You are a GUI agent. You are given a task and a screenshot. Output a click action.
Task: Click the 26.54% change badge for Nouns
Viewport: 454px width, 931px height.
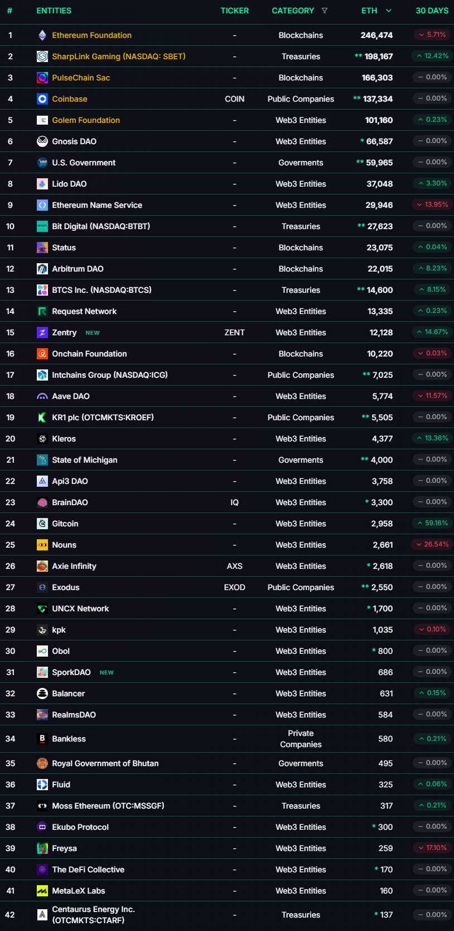click(432, 544)
